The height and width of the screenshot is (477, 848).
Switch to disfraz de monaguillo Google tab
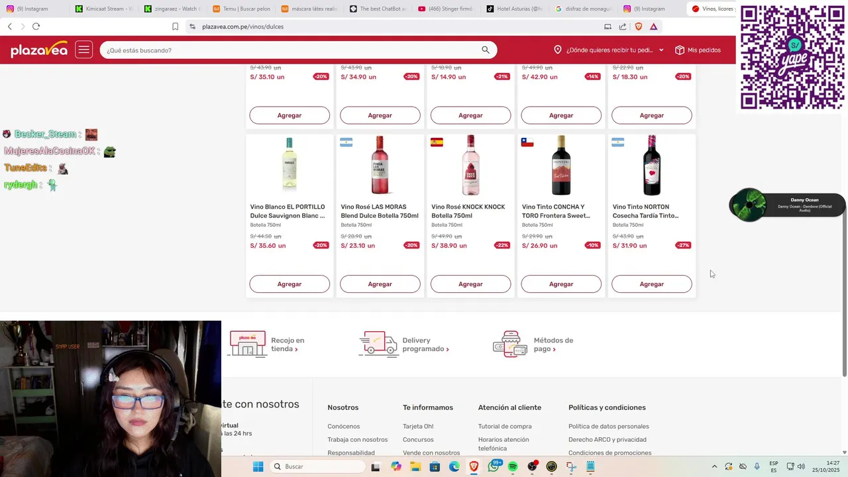coord(583,9)
